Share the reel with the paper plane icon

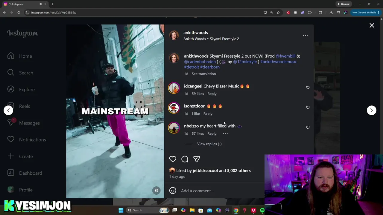(x=197, y=159)
